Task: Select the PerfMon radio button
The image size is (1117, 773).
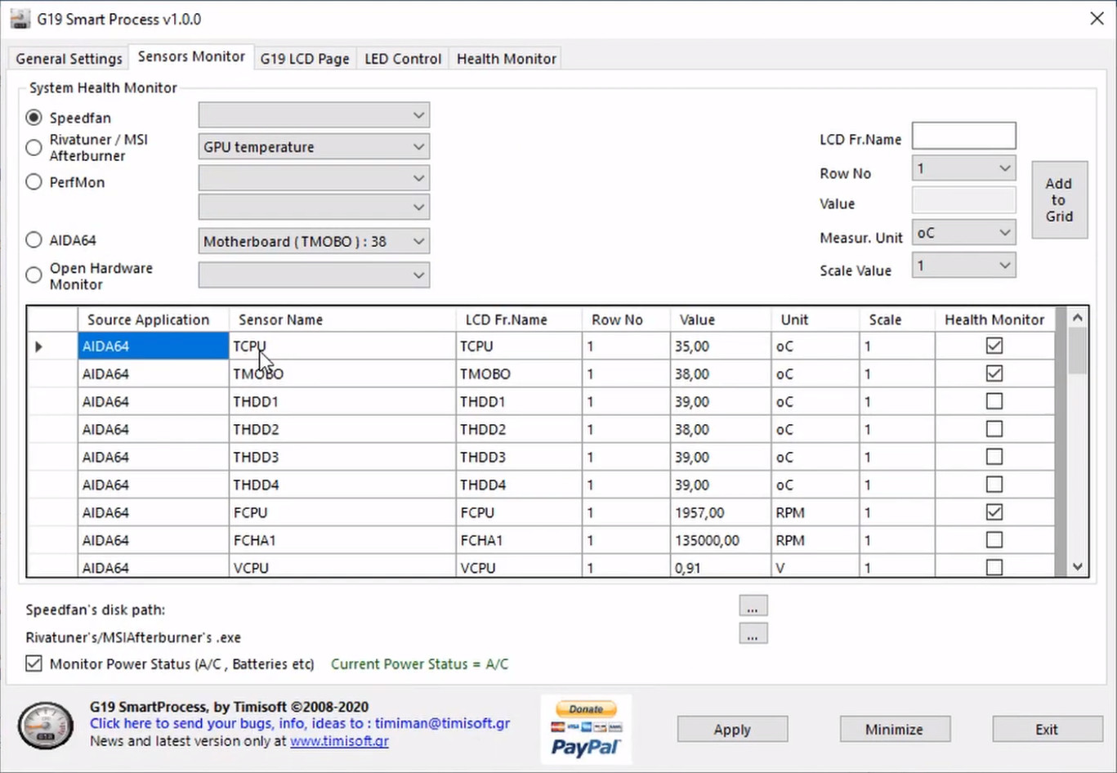Action: pos(34,182)
